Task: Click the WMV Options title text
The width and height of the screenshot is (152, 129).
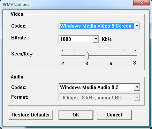Action: click(16, 5)
